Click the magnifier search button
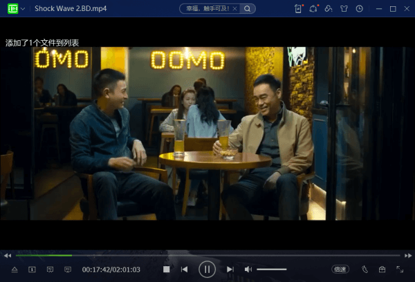Image resolution: width=415 pixels, height=282 pixels. pyautogui.click(x=247, y=9)
